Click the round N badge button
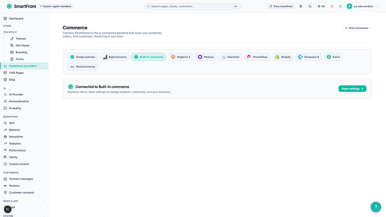 pos(8,209)
